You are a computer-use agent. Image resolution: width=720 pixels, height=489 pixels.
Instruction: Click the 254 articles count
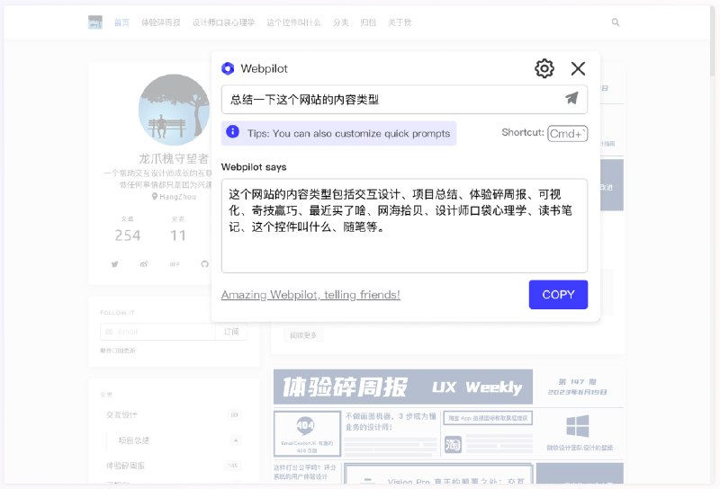pos(128,236)
